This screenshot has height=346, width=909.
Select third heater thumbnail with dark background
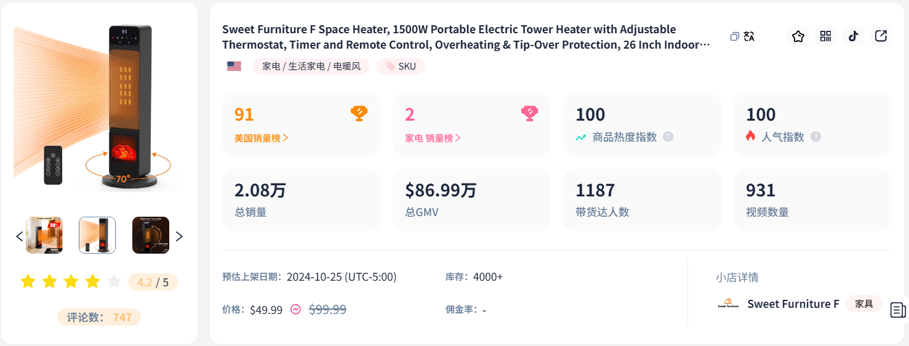coord(150,235)
